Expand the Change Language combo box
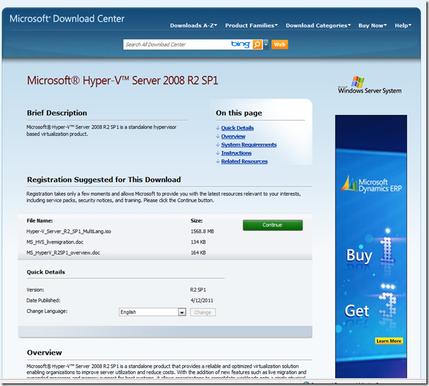This screenshot has height=386, width=429. click(181, 312)
